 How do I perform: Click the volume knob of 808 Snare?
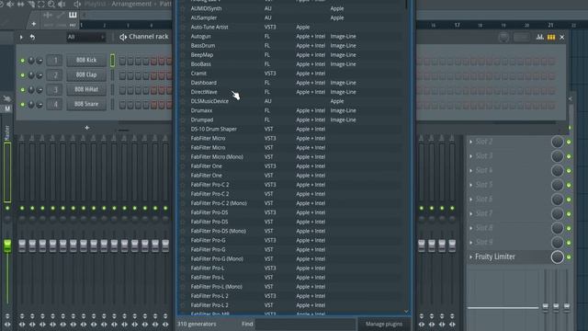[40, 104]
